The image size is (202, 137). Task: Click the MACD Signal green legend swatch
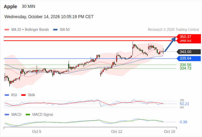tap(28, 115)
